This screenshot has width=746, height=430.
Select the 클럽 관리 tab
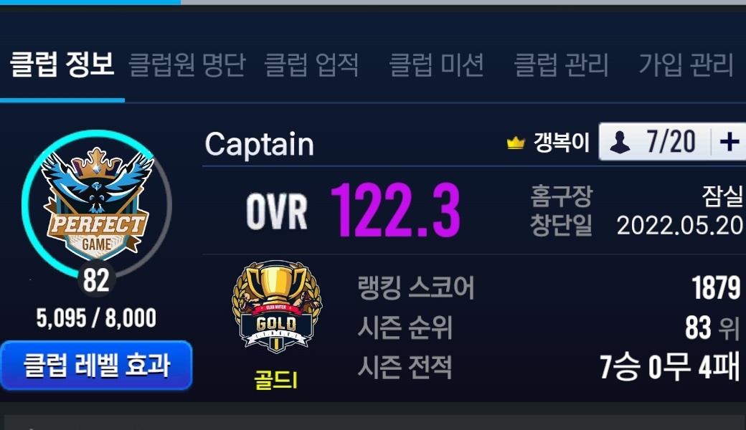coord(562,64)
